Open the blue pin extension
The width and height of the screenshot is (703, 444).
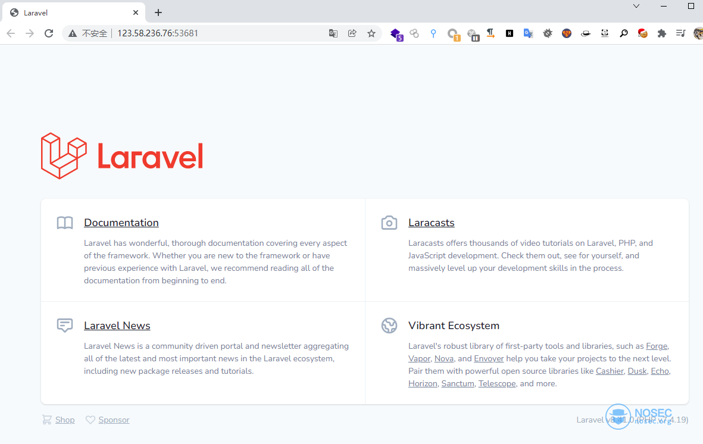433,33
